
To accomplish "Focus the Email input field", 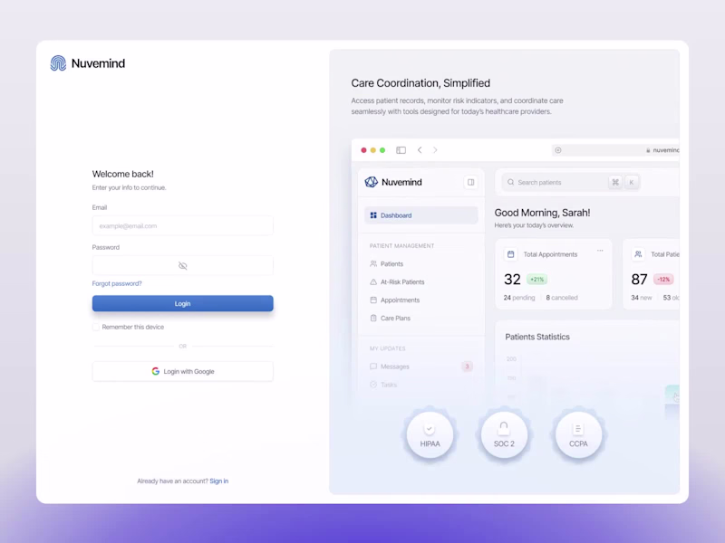I will click(x=183, y=225).
